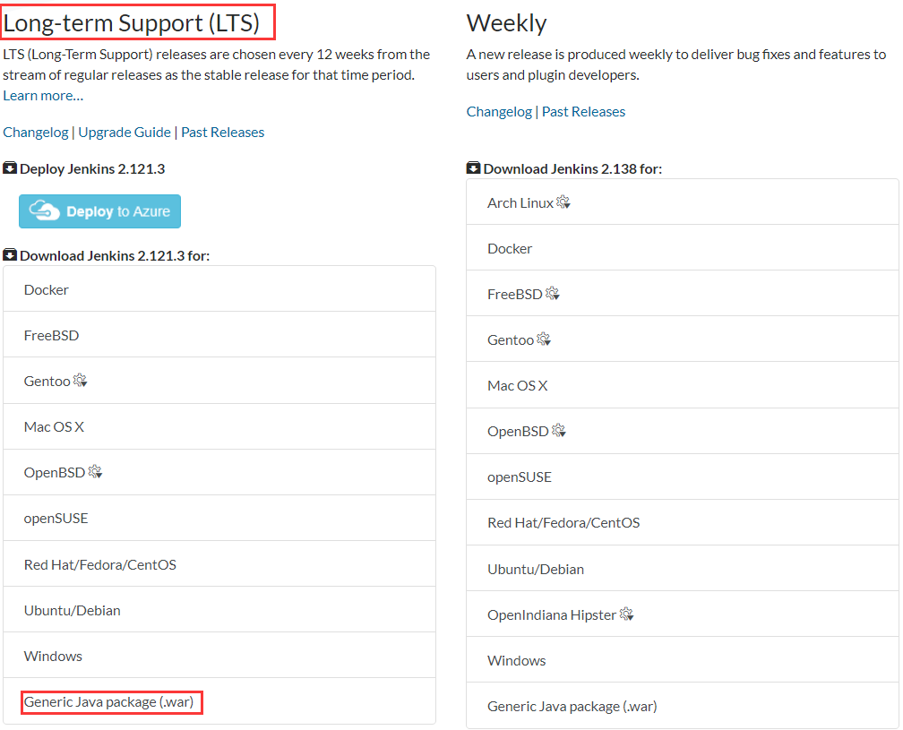This screenshot has width=903, height=730.
Task: Click the gear icon beside Arch Linux
Action: coord(563,202)
